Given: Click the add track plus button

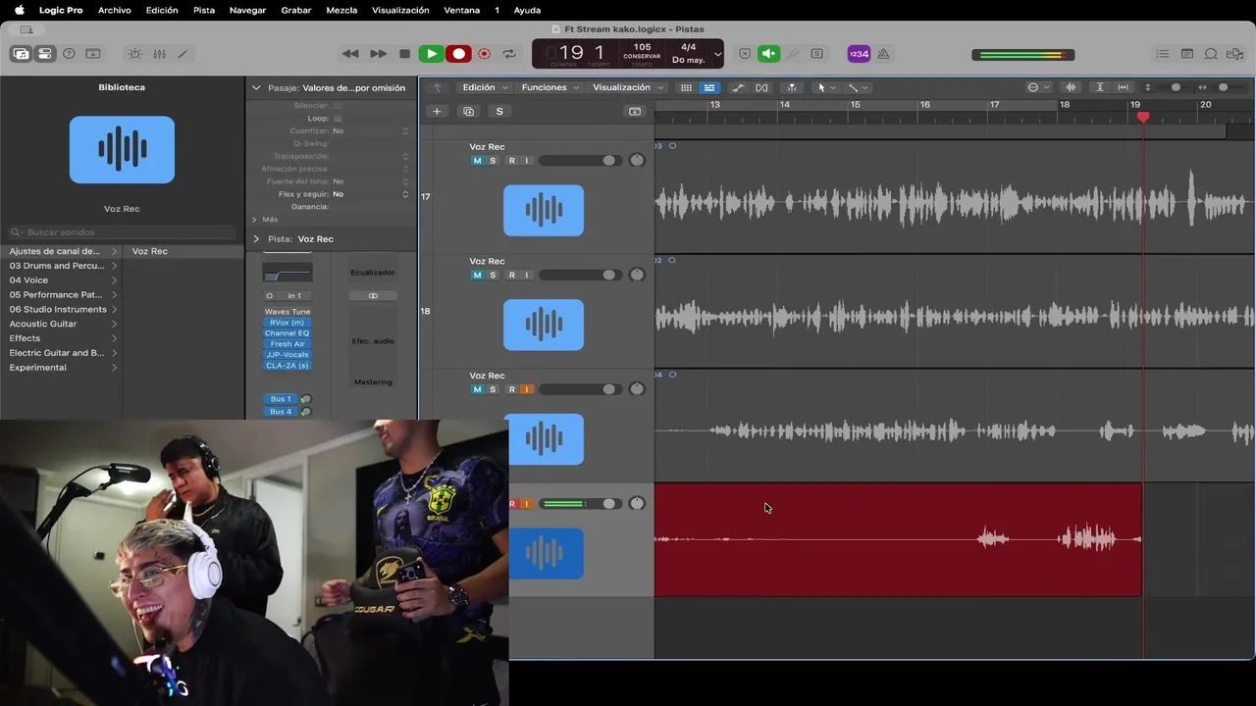Looking at the screenshot, I should pos(437,111).
